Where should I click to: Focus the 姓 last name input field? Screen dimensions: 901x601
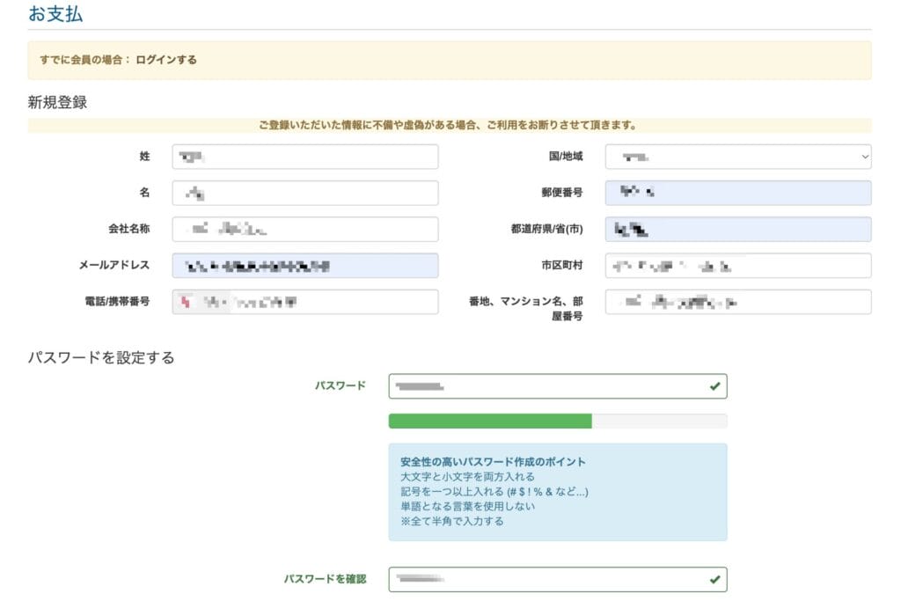tap(304, 157)
